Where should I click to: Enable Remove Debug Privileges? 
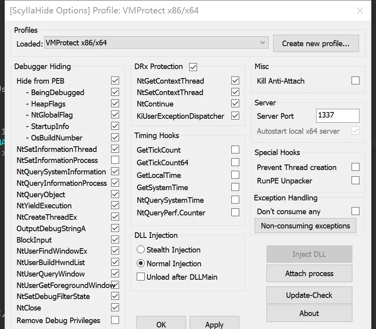(115, 320)
